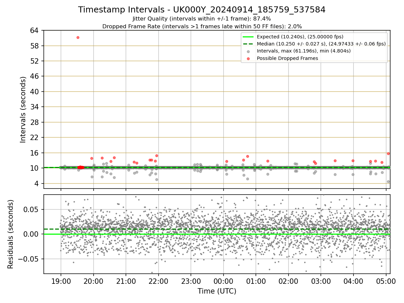Click y-axis tick label '16'
Image resolution: width=404 pixels, height=303 pixels.
pyautogui.click(x=35, y=153)
